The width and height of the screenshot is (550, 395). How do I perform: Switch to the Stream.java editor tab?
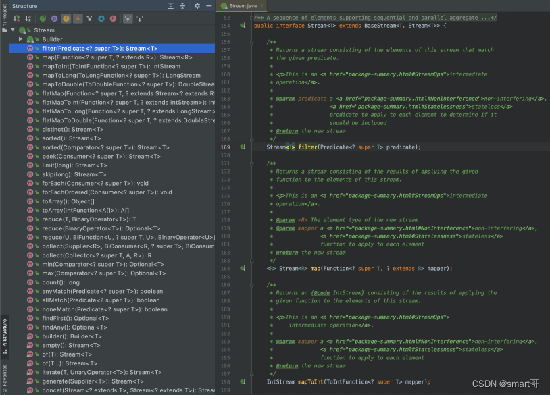[x=241, y=6]
